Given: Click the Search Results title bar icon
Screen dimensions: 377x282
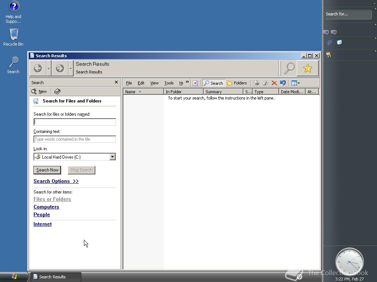Looking at the screenshot, I should [32, 56].
